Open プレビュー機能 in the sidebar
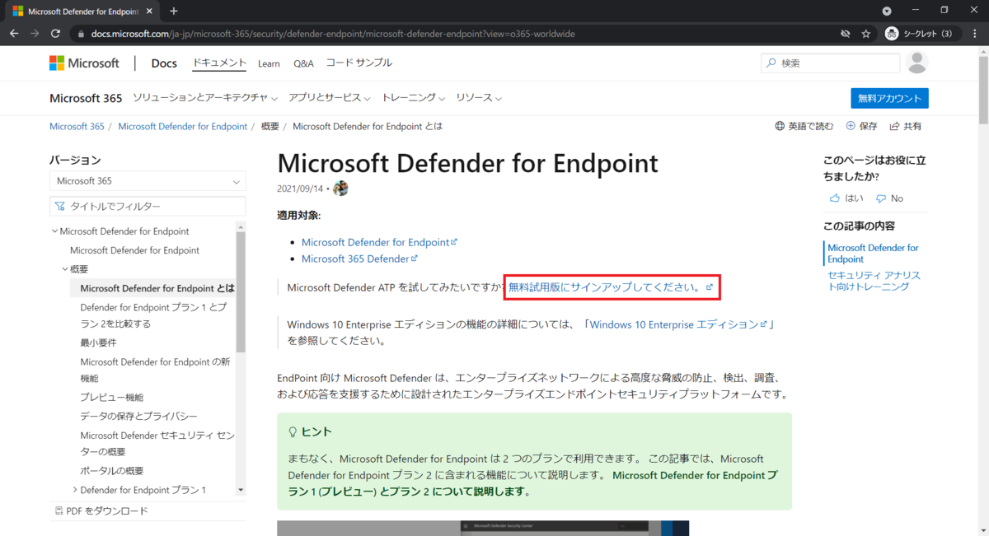This screenshot has height=536, width=989. (111, 397)
